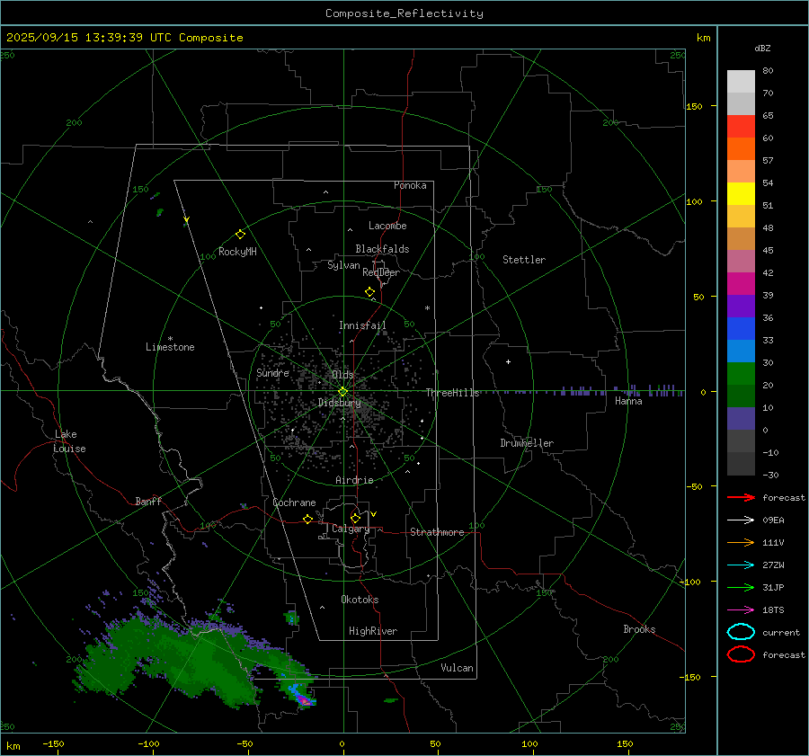Select the RedDeer city label
Screen dimensions: 809x756
pyautogui.click(x=381, y=272)
